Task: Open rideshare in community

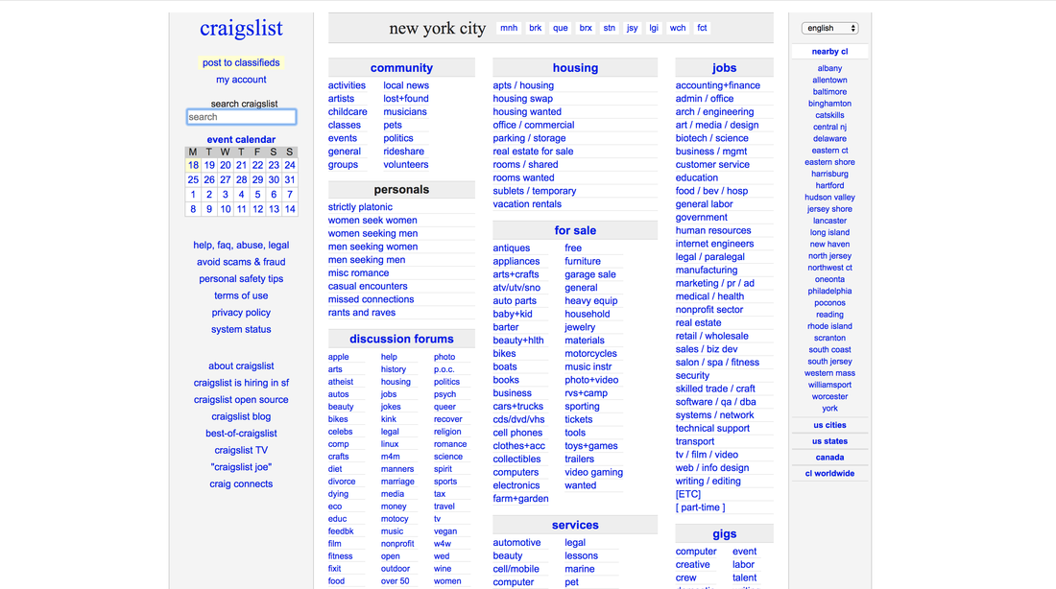Action: tap(403, 152)
